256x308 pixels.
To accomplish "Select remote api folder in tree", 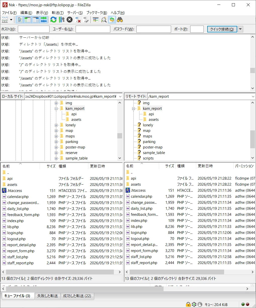I will click(151, 114).
